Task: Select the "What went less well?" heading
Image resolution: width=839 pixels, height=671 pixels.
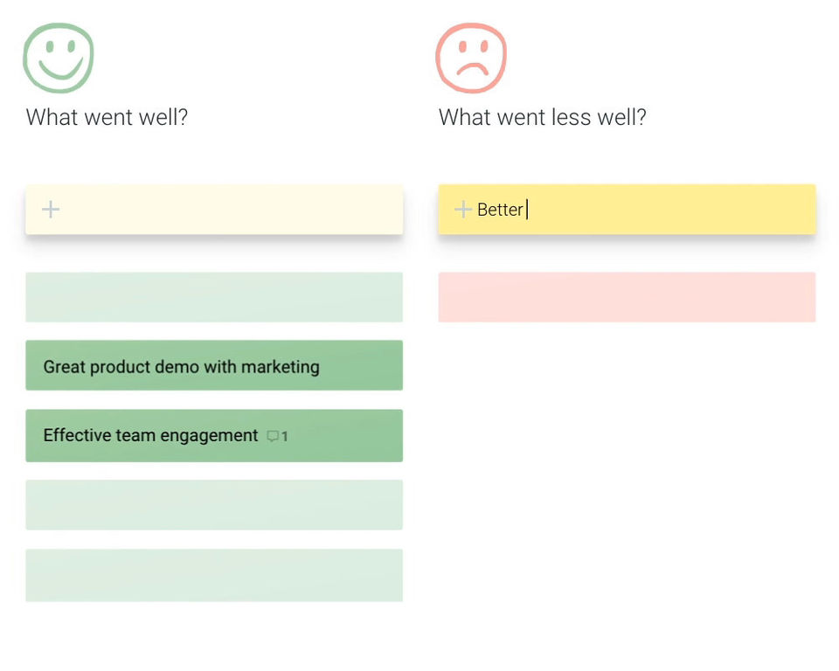Action: click(542, 117)
